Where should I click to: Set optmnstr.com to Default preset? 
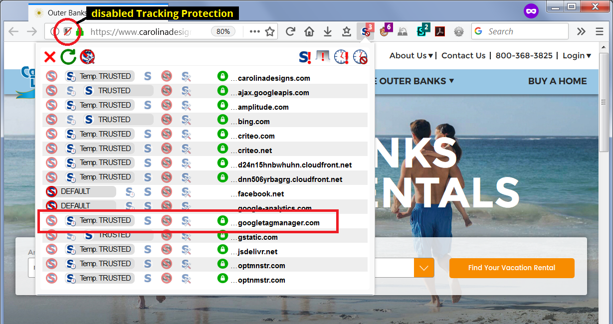(51, 264)
